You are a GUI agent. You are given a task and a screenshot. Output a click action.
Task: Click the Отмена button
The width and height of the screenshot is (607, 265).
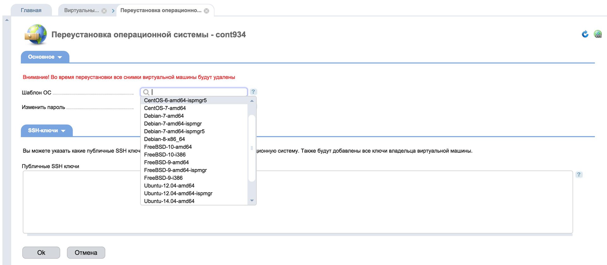(x=86, y=252)
